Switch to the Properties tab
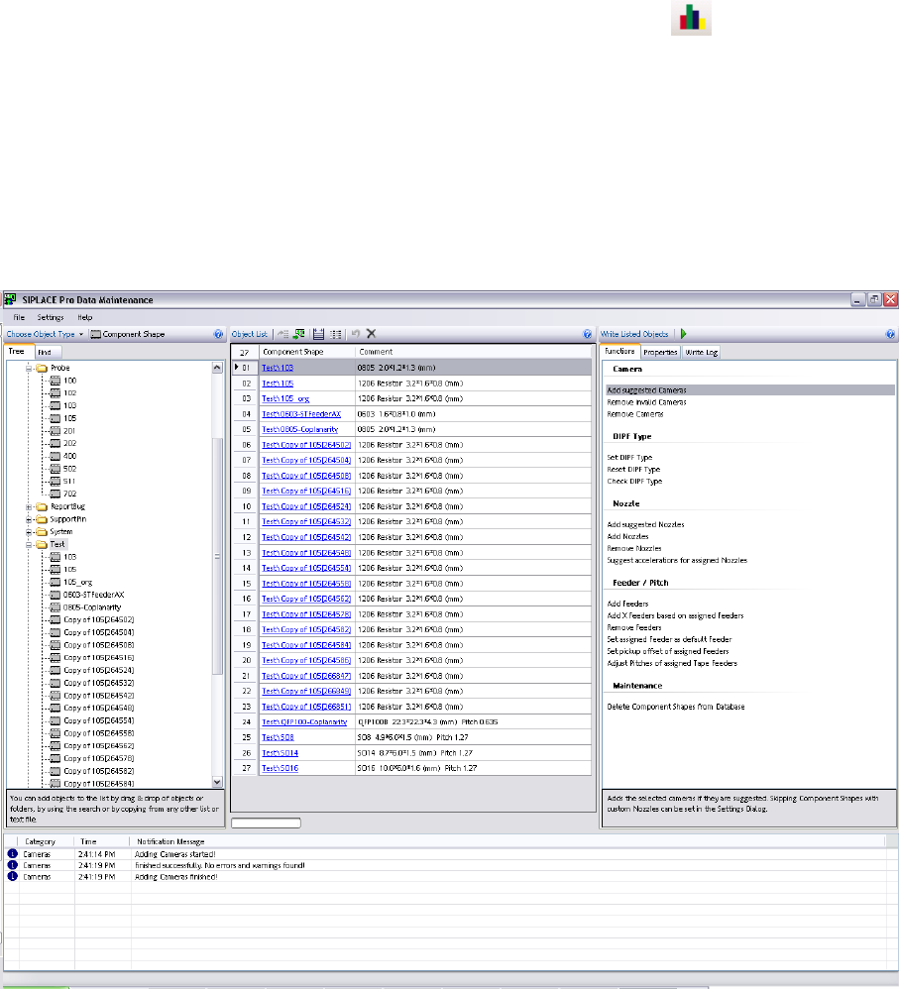Viewport: 899px width, 989px height. coord(660,352)
